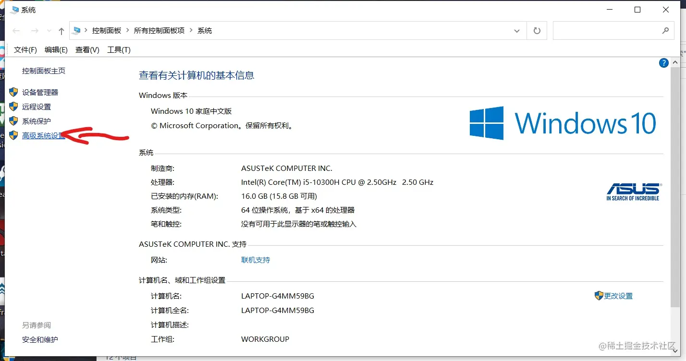Open the 联机支持 website link

256,260
